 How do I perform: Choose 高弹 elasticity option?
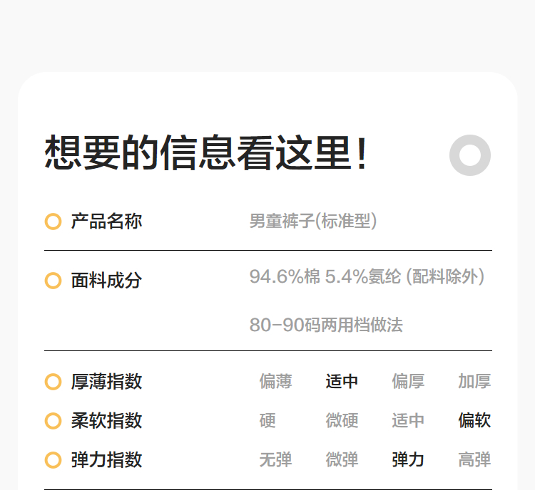pyautogui.click(x=474, y=460)
